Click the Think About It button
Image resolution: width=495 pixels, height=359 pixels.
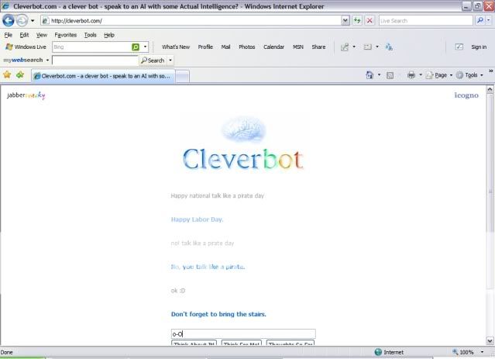[x=194, y=343]
